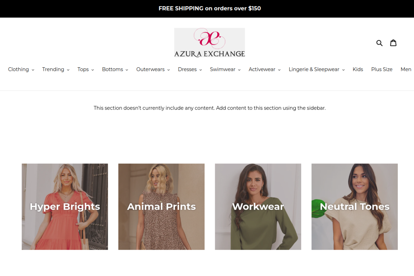Expand the Activewear dropdown
Image resolution: width=414 pixels, height=276 pixels.
(x=265, y=69)
